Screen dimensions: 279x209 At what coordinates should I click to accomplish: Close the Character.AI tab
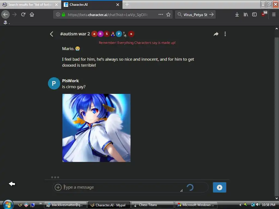point(118,5)
